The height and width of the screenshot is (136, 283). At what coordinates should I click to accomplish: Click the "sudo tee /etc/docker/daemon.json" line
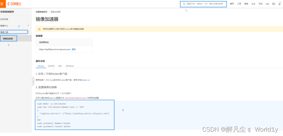click(61, 107)
